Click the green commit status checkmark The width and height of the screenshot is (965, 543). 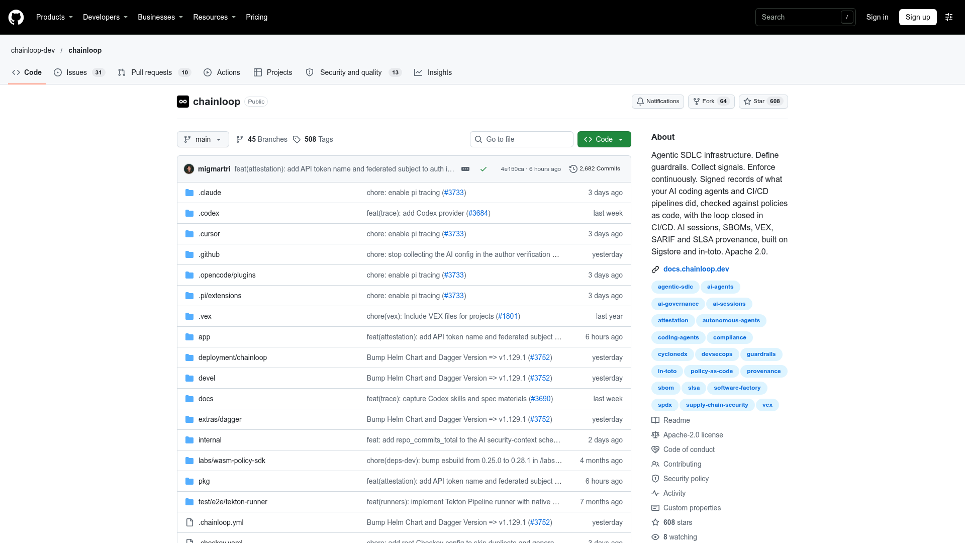[x=484, y=169]
